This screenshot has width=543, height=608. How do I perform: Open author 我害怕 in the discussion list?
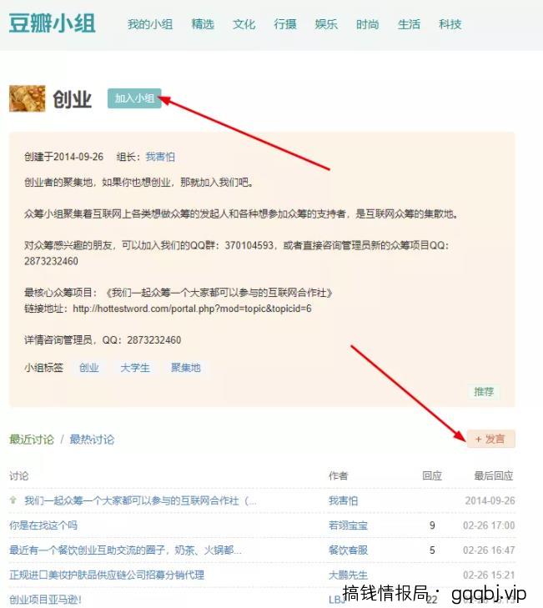tap(344, 500)
